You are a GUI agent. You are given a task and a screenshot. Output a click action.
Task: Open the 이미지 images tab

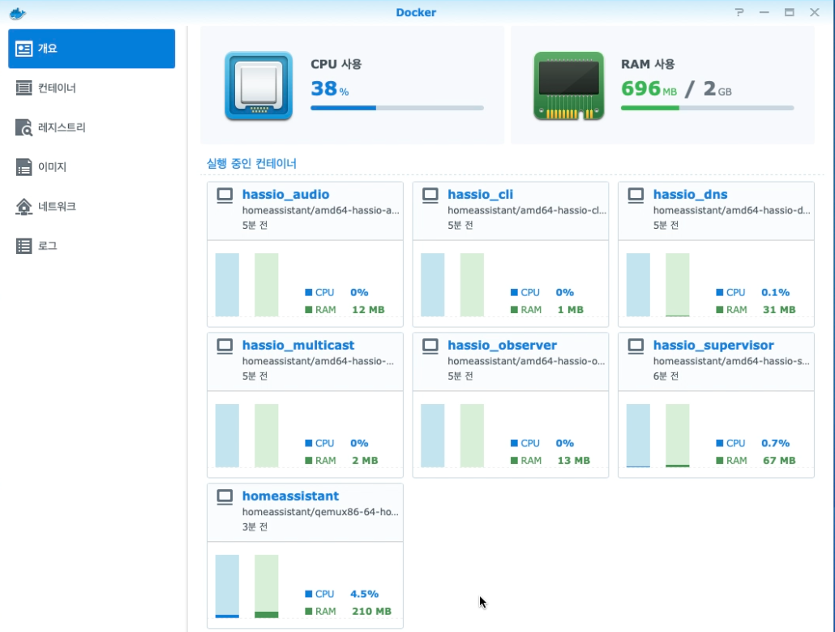(x=92, y=167)
